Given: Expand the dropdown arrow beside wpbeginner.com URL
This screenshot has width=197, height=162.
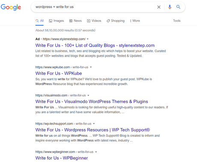Looking at the screenshot, I should pos(96,152).
